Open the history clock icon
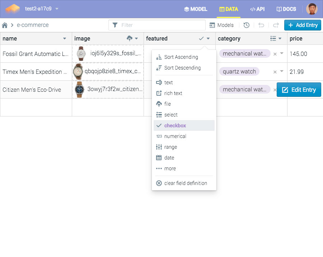Viewport: 323px width, 257px height. tap(246, 25)
